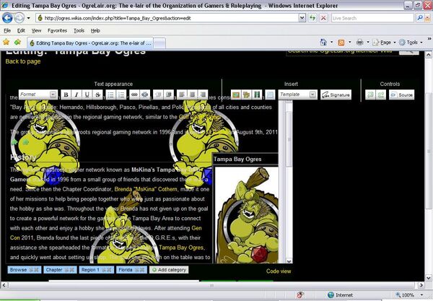Open the Help menu
Viewport: 433px width, 301px height.
[95, 30]
